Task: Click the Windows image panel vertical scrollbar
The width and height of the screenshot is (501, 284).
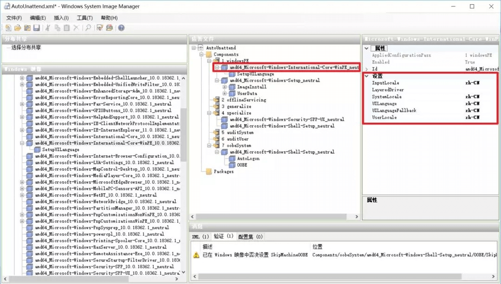Action: coord(183,139)
